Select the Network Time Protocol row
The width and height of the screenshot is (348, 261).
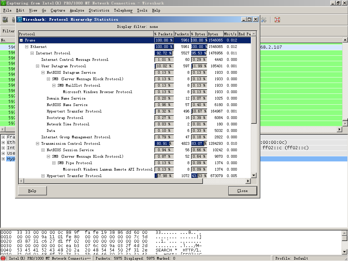pyautogui.click(x=135, y=124)
